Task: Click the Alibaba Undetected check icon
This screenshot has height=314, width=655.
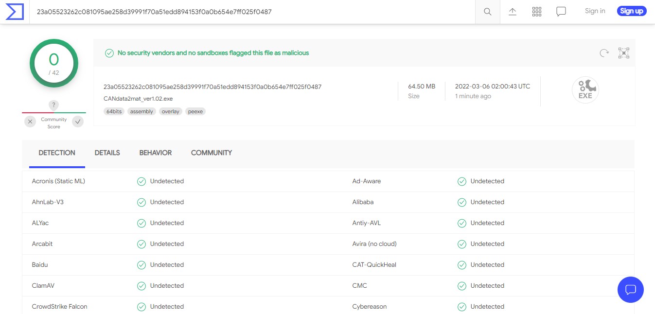Action: [x=462, y=202]
